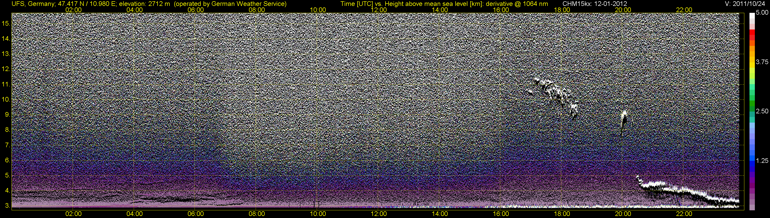Click the colorbar value 3.75

tap(762, 62)
